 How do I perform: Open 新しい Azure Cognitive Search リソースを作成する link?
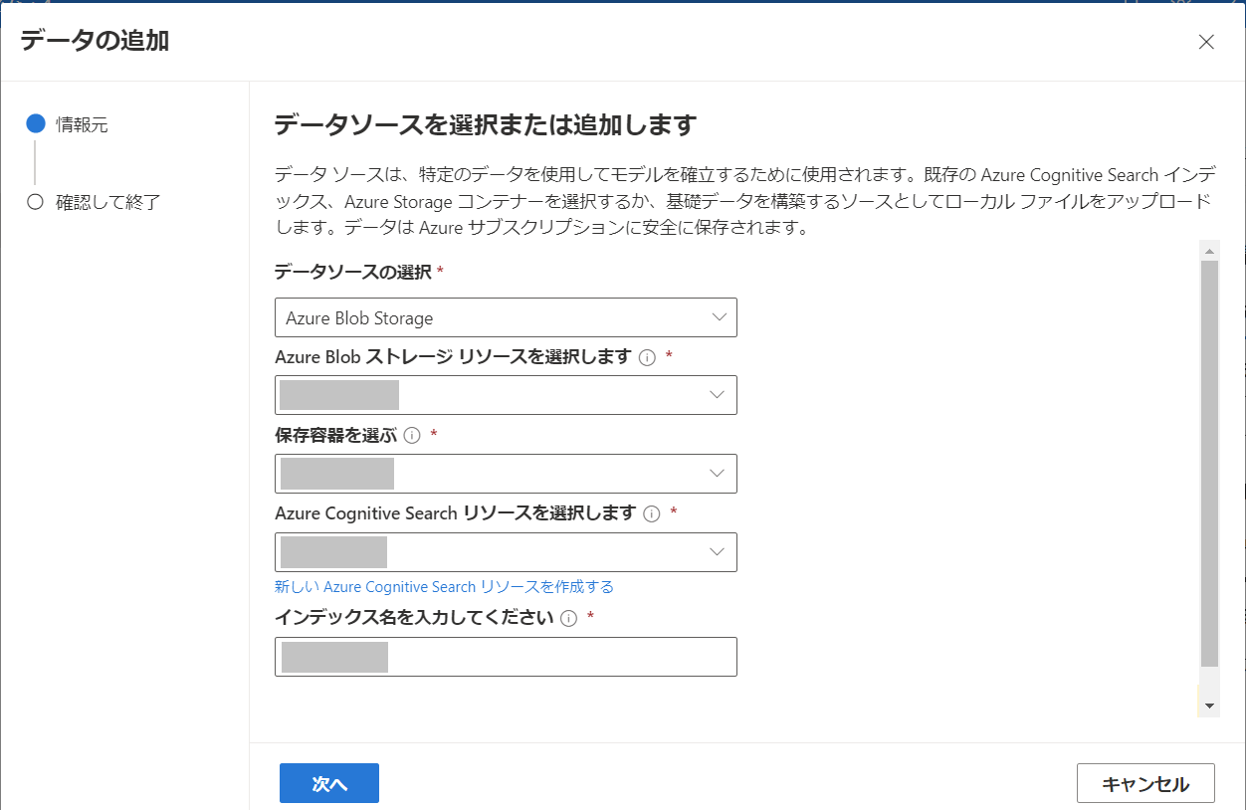coord(444,587)
